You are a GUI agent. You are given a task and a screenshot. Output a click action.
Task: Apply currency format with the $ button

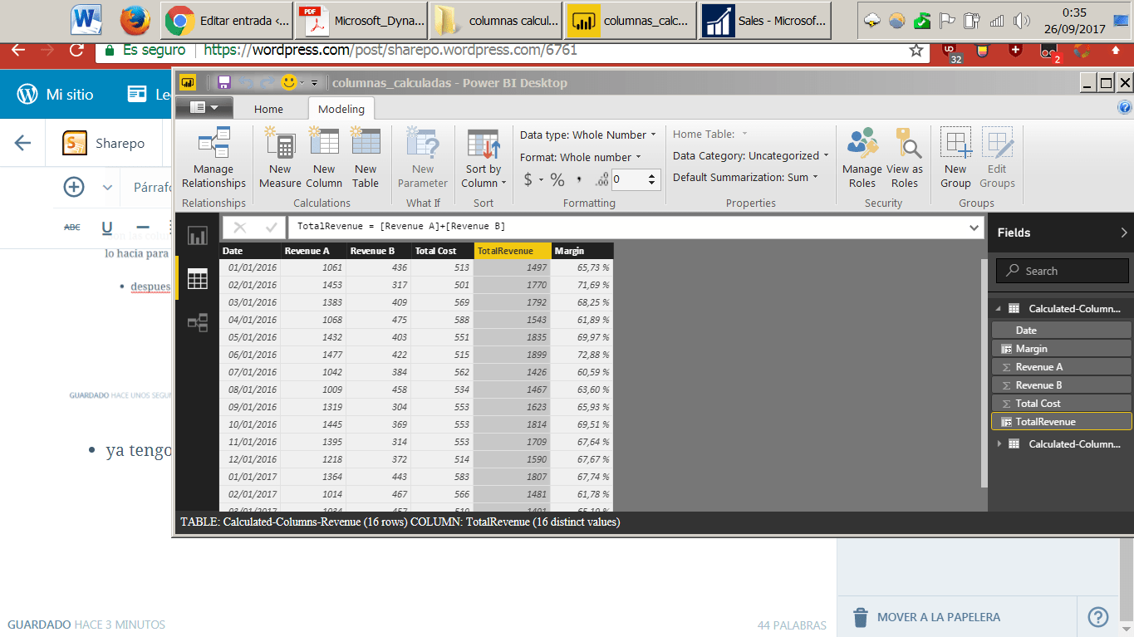coord(528,179)
